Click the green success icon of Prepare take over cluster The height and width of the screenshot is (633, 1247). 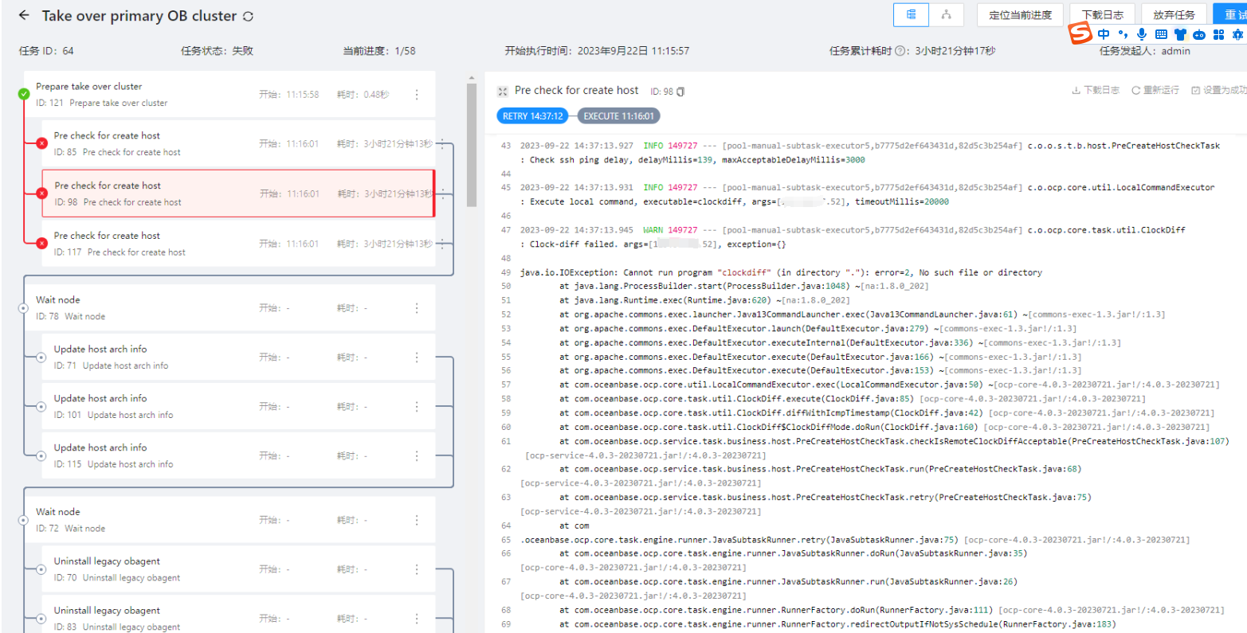pyautogui.click(x=24, y=94)
